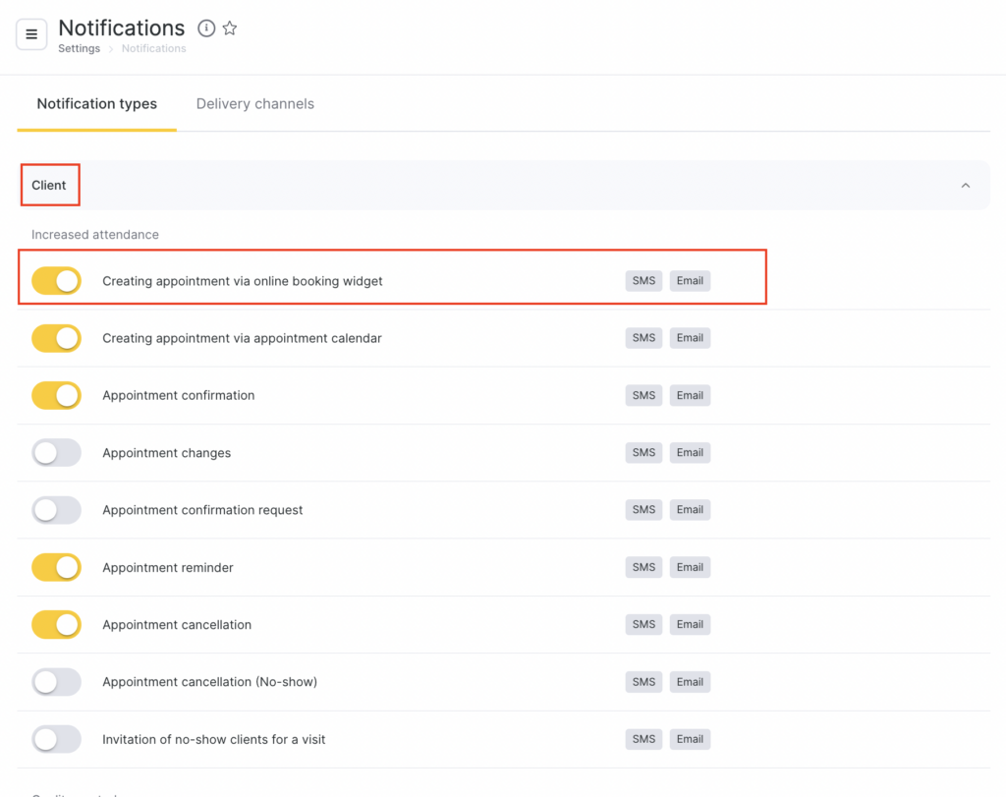The width and height of the screenshot is (1006, 797).
Task: Open the hamburger menu button
Action: pos(31,34)
